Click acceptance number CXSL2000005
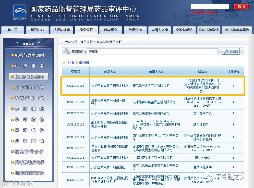The width and height of the screenshot is (254, 188). [x=76, y=113]
